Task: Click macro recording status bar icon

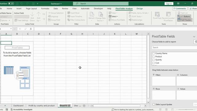Action: 7,109
